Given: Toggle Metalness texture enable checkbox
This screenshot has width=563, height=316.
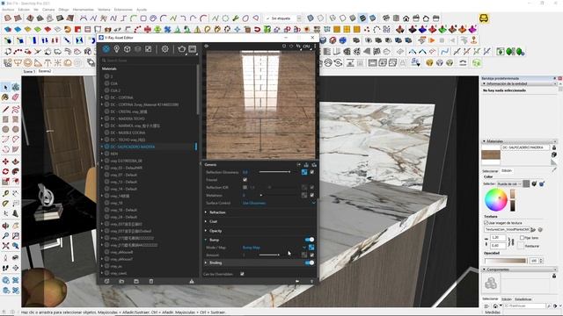Looking at the screenshot, I should click(x=311, y=195).
